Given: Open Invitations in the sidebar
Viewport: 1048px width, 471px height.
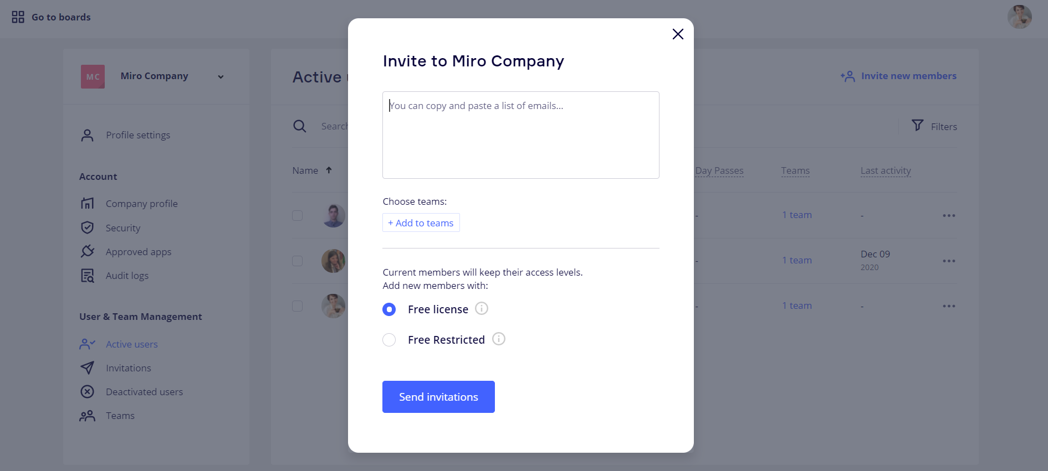Looking at the screenshot, I should coord(128,368).
